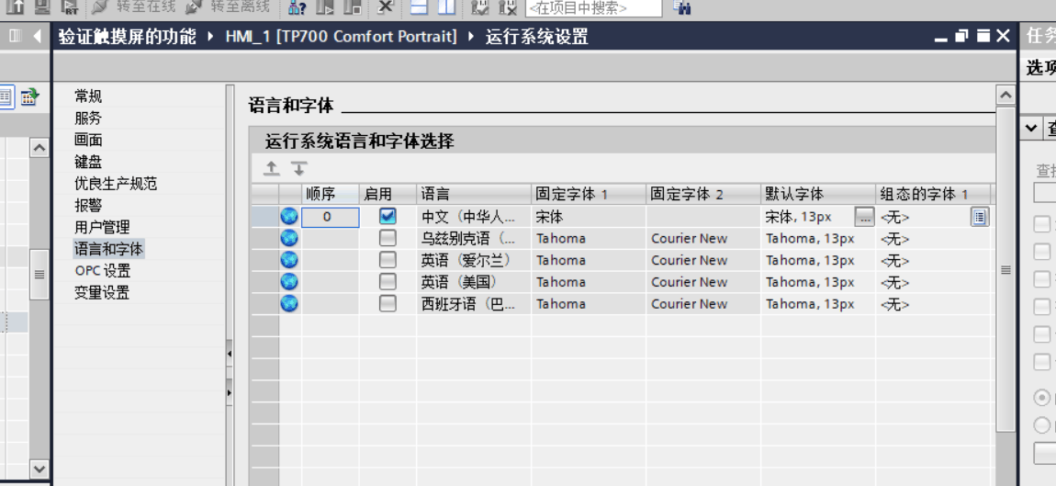
Task: Select 键盘 in settings navigation
Action: pyautogui.click(x=88, y=161)
